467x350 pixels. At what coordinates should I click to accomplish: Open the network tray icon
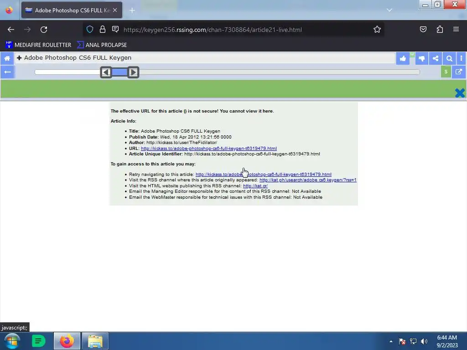(413, 341)
